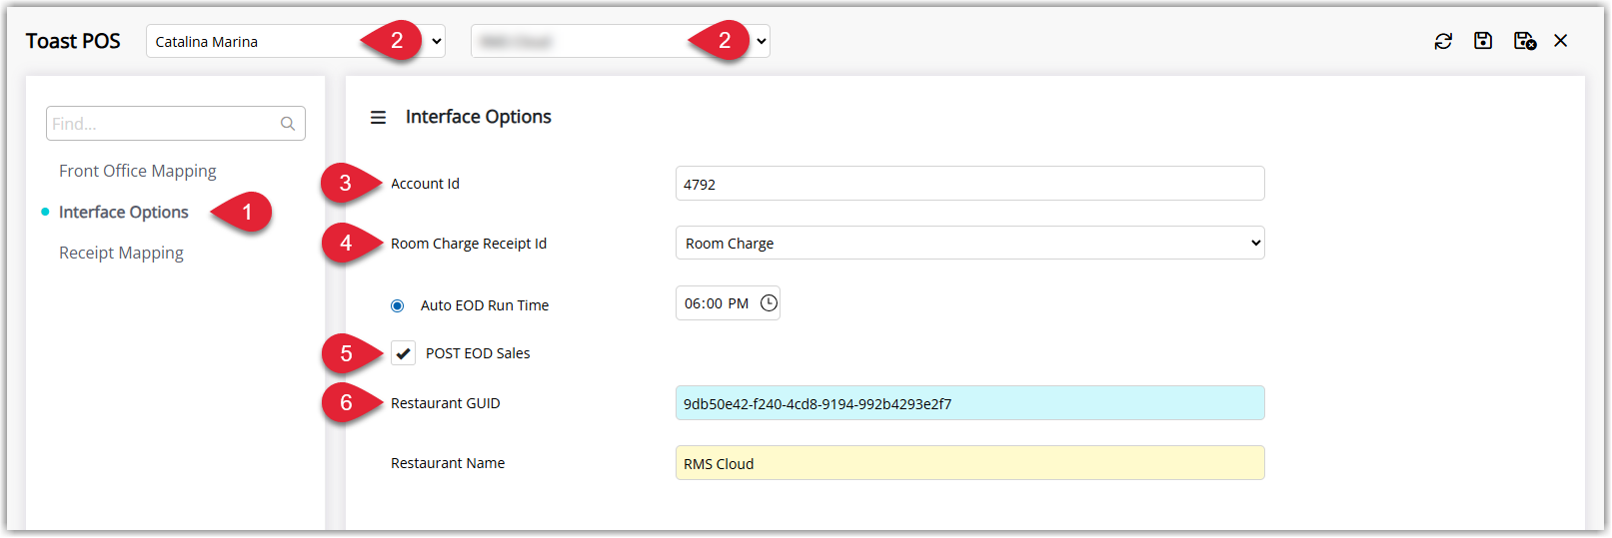This screenshot has height=538, width=1612.
Task: Open the blurred second header dropdown
Action: point(621,41)
